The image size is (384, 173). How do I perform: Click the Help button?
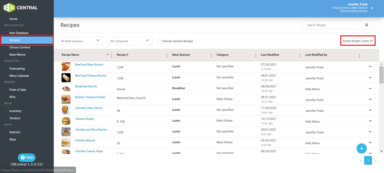coord(27,157)
